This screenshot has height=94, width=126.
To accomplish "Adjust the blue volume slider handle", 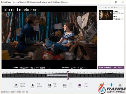I will 111,85.
